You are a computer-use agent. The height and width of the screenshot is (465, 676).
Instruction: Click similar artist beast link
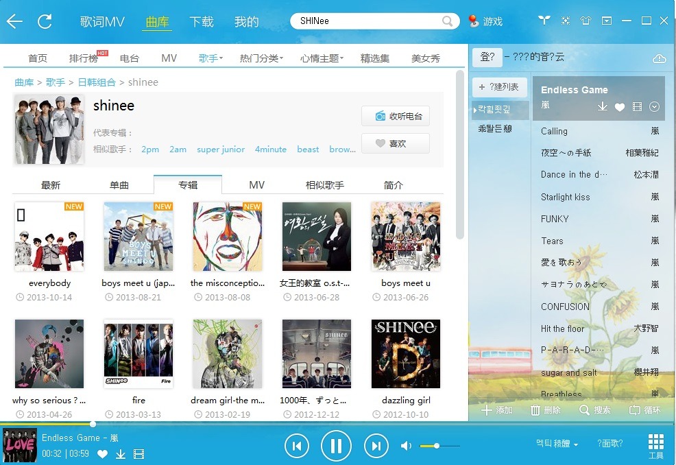pos(308,150)
